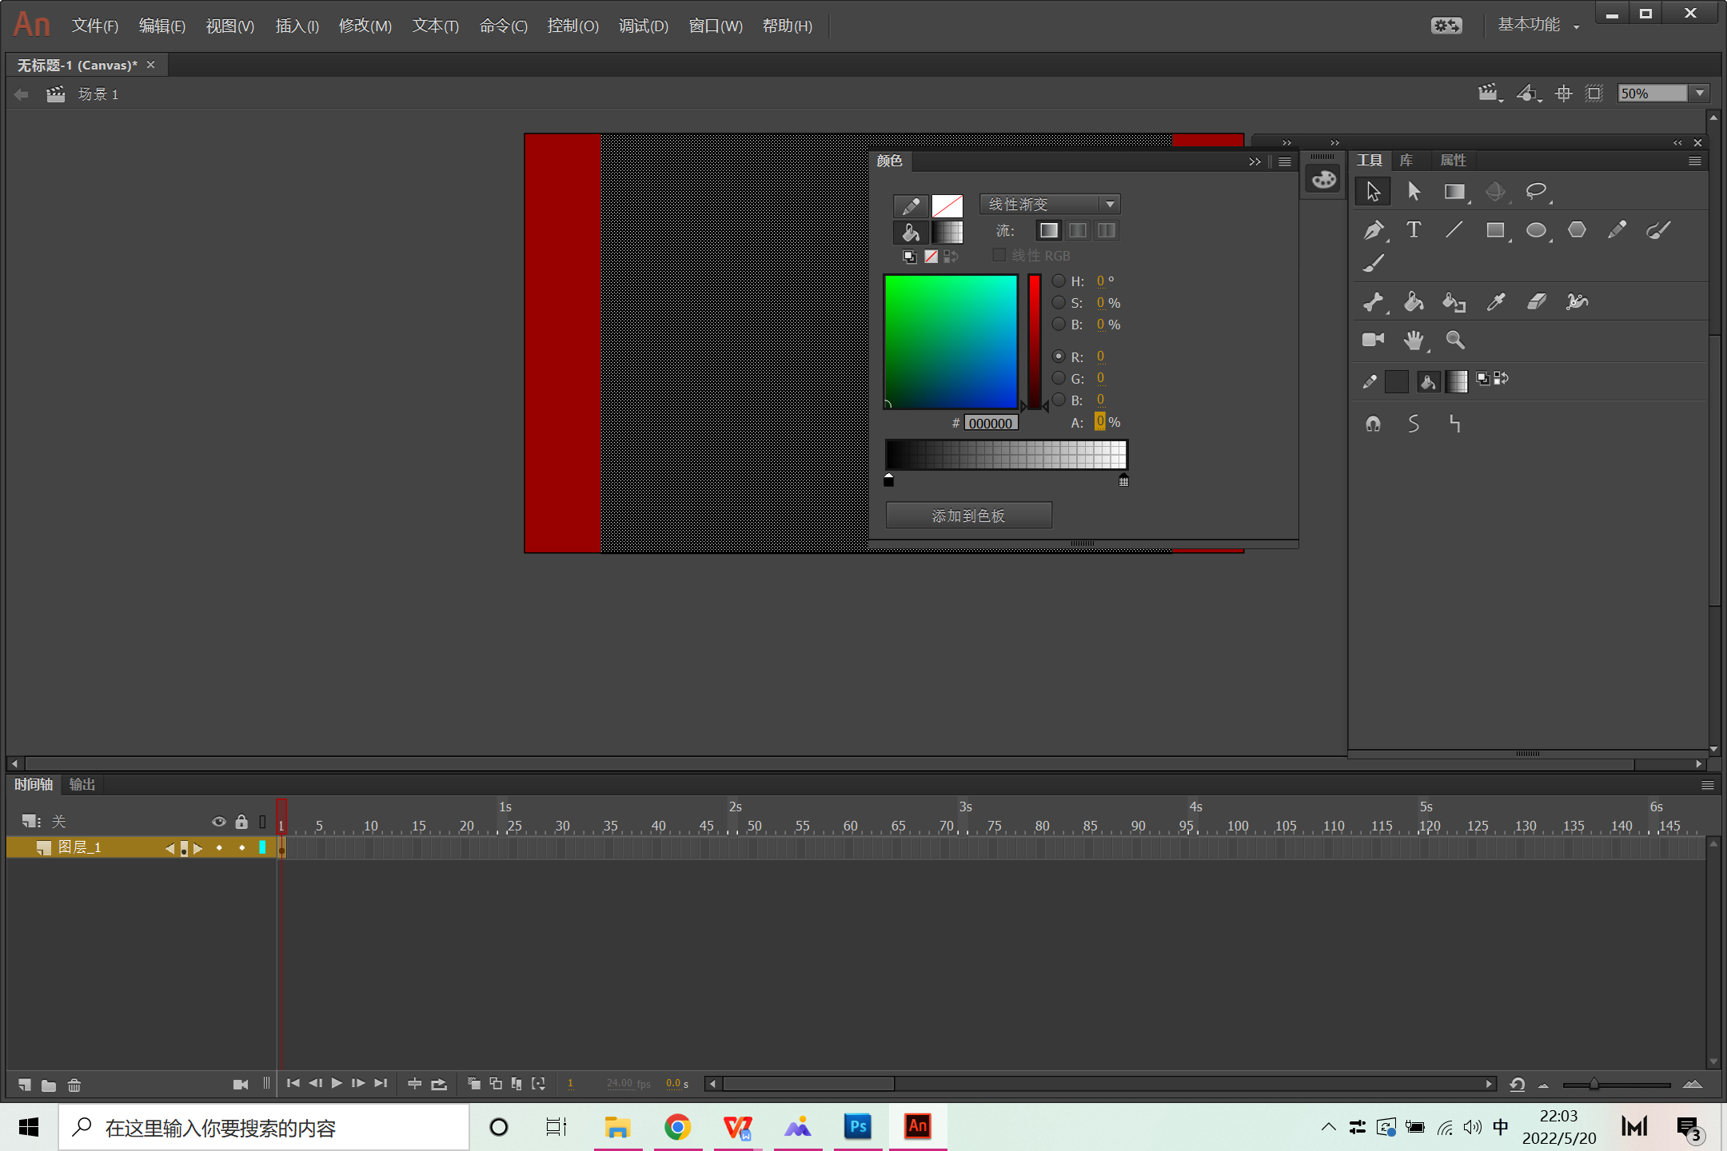Select the Zoom magnifier tool
Screen dimensions: 1727x1151
click(1455, 341)
